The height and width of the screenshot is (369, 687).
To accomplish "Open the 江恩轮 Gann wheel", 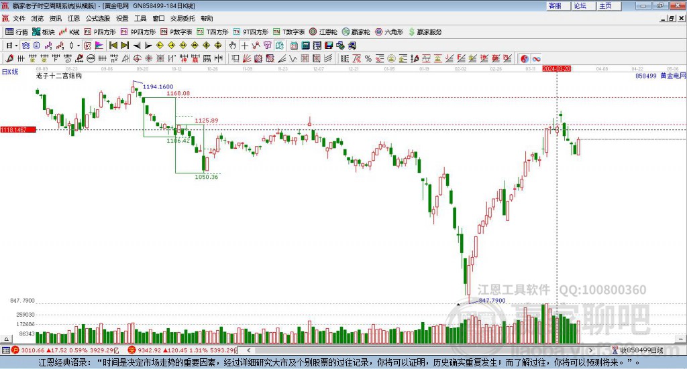I will [323, 32].
